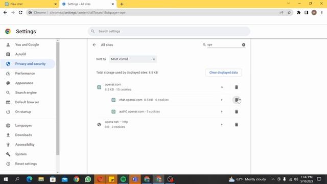Open Microsoft Store from taskbar
Screen dimensions: 327x184
53,179
